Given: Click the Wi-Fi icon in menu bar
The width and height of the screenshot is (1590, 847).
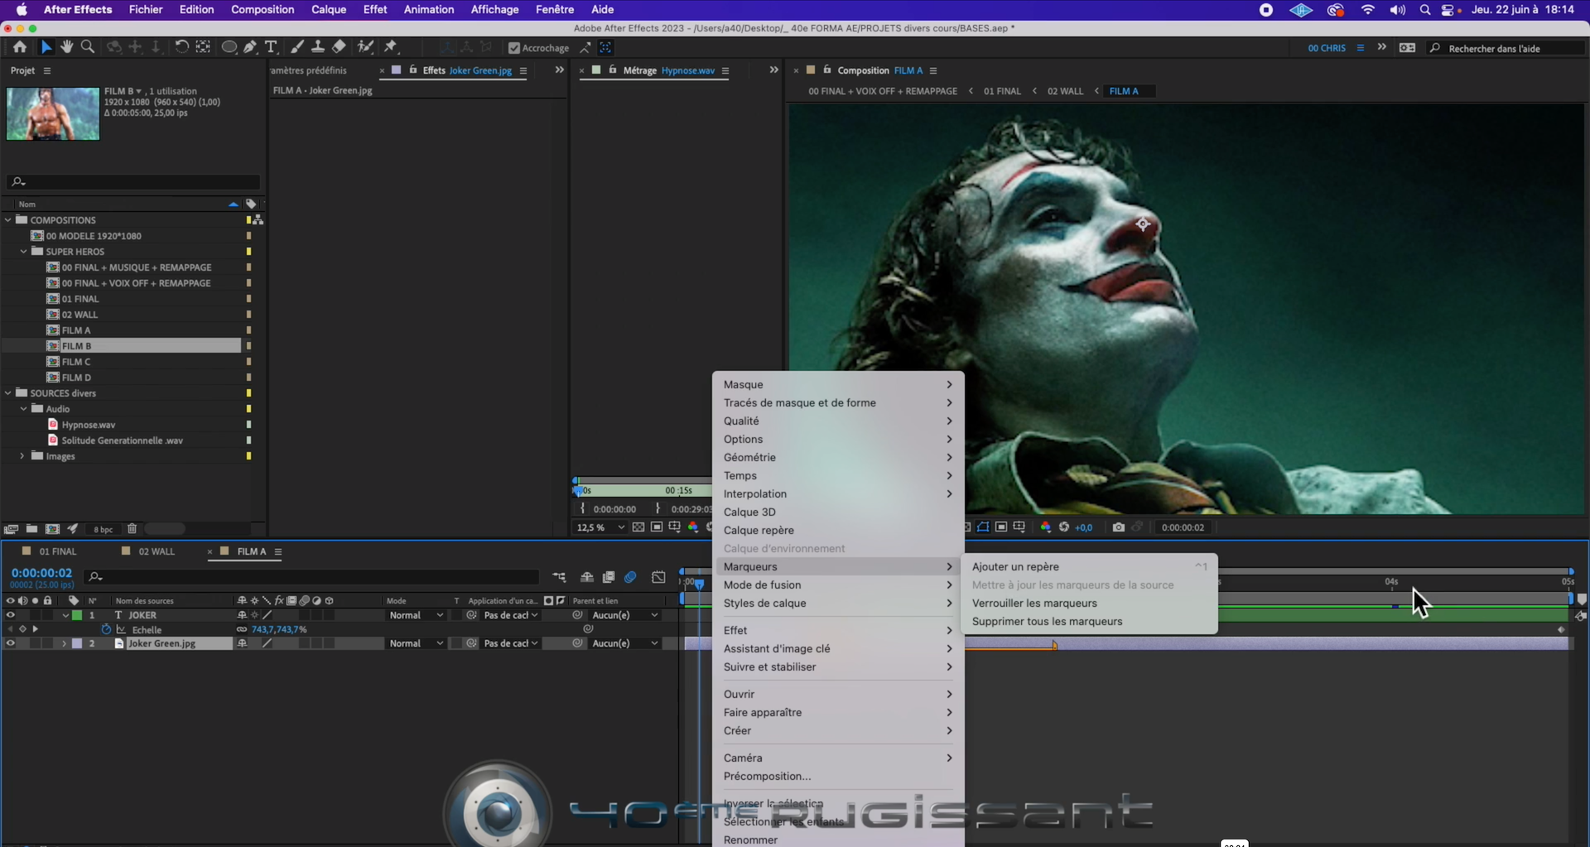Looking at the screenshot, I should point(1367,10).
